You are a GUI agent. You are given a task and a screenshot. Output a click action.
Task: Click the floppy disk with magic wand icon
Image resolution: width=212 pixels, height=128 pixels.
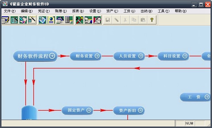tap(32, 20)
